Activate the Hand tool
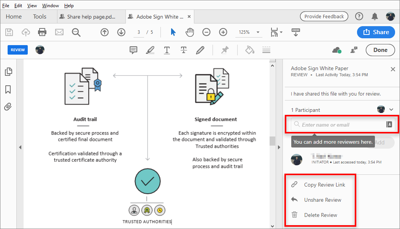The height and width of the screenshot is (229, 400). (190, 32)
